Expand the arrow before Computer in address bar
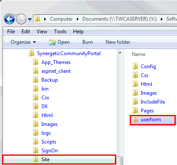This screenshot has width=177, height=165. (x=45, y=19)
